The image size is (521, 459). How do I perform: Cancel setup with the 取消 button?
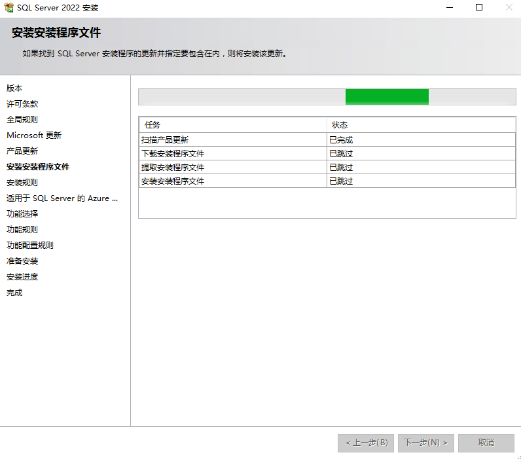[x=486, y=443]
